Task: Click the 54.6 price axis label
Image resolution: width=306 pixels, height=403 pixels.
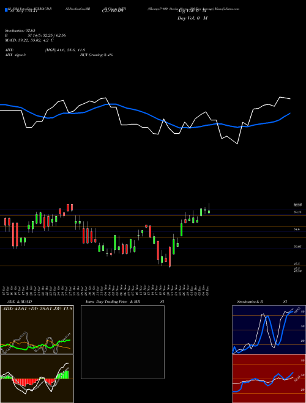Action: point(296,229)
